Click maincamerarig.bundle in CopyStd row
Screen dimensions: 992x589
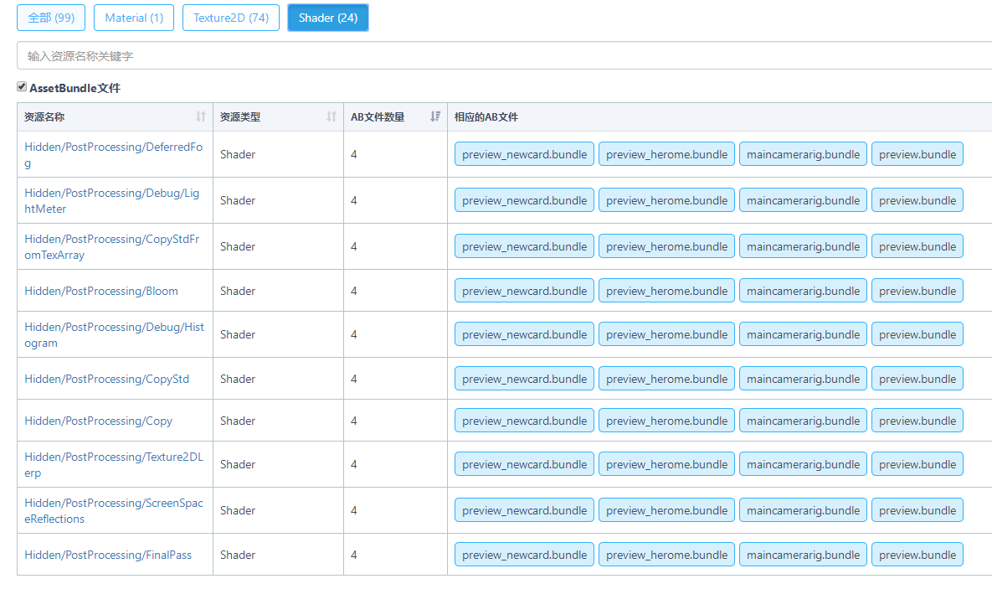point(803,379)
